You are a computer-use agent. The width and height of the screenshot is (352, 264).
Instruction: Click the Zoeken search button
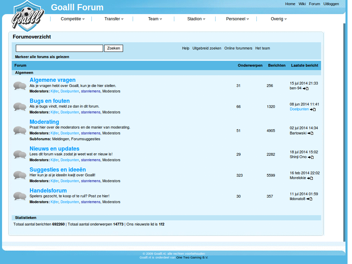click(x=113, y=48)
